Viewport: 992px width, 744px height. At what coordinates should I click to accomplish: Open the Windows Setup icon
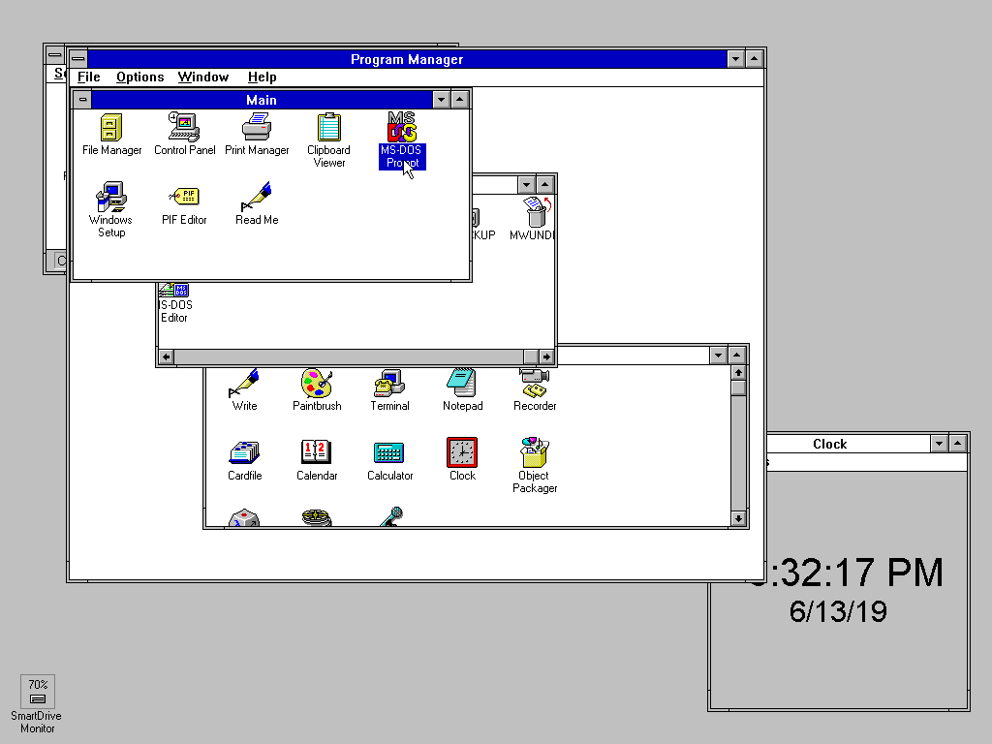111,198
